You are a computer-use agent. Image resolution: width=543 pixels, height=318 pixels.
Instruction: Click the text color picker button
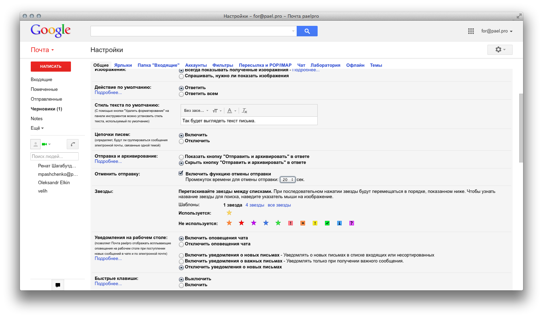pyautogui.click(x=231, y=111)
